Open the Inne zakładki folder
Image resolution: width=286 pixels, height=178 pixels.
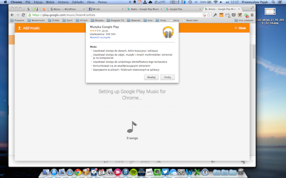tap(244, 20)
